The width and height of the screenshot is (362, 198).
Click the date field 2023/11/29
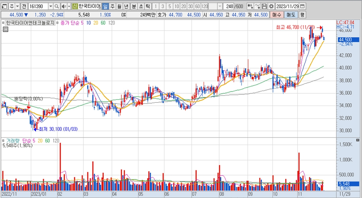(287, 6)
